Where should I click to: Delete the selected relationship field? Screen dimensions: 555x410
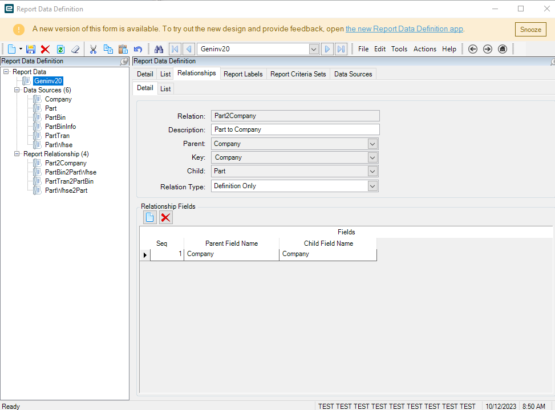(165, 217)
